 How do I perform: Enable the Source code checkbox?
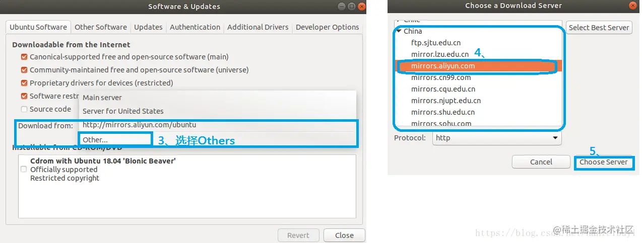click(24, 109)
